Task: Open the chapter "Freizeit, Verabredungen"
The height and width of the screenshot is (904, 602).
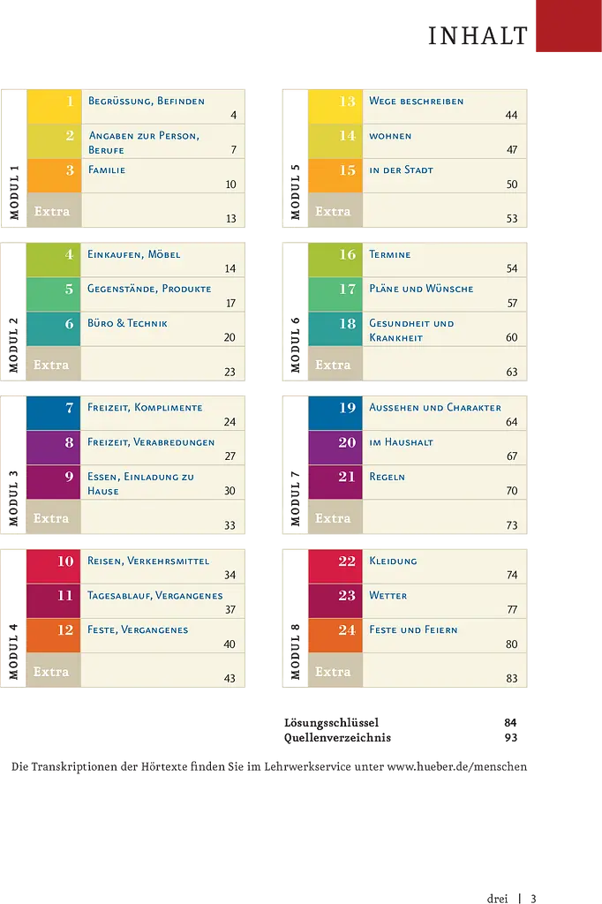Action: click(x=151, y=441)
